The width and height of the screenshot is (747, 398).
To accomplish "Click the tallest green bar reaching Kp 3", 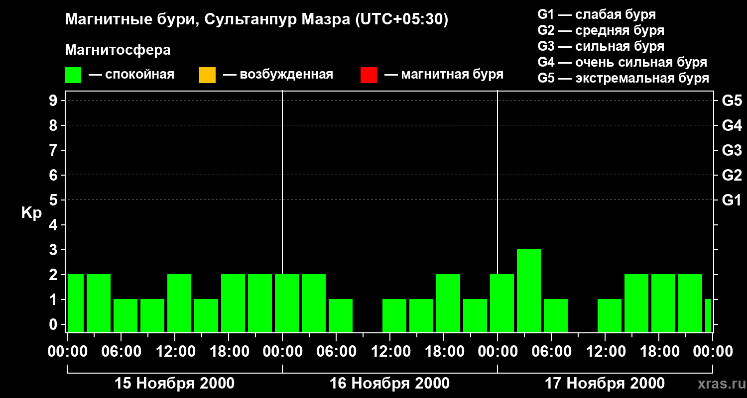I will (x=529, y=291).
